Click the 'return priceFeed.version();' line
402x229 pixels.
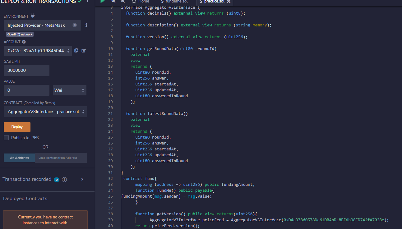click(167, 226)
